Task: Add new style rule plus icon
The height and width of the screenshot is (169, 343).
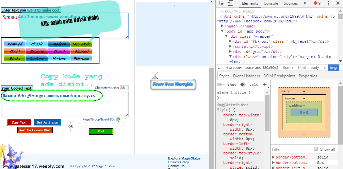Action: coord(265,84)
